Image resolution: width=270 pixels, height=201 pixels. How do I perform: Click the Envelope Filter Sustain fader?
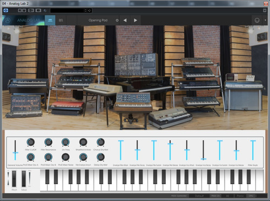154,150
